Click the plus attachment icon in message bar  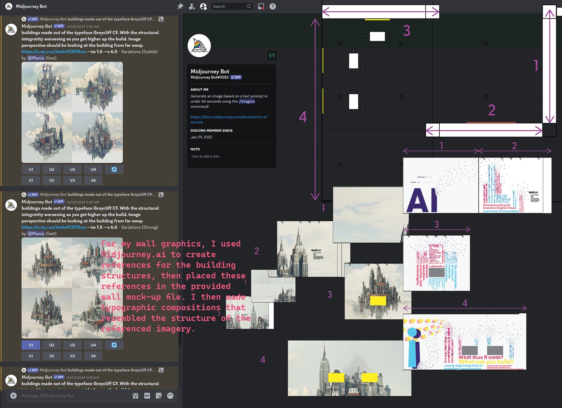click(13, 395)
